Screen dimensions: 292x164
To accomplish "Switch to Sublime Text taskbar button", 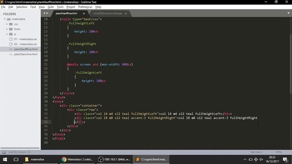I will coord(151,159).
